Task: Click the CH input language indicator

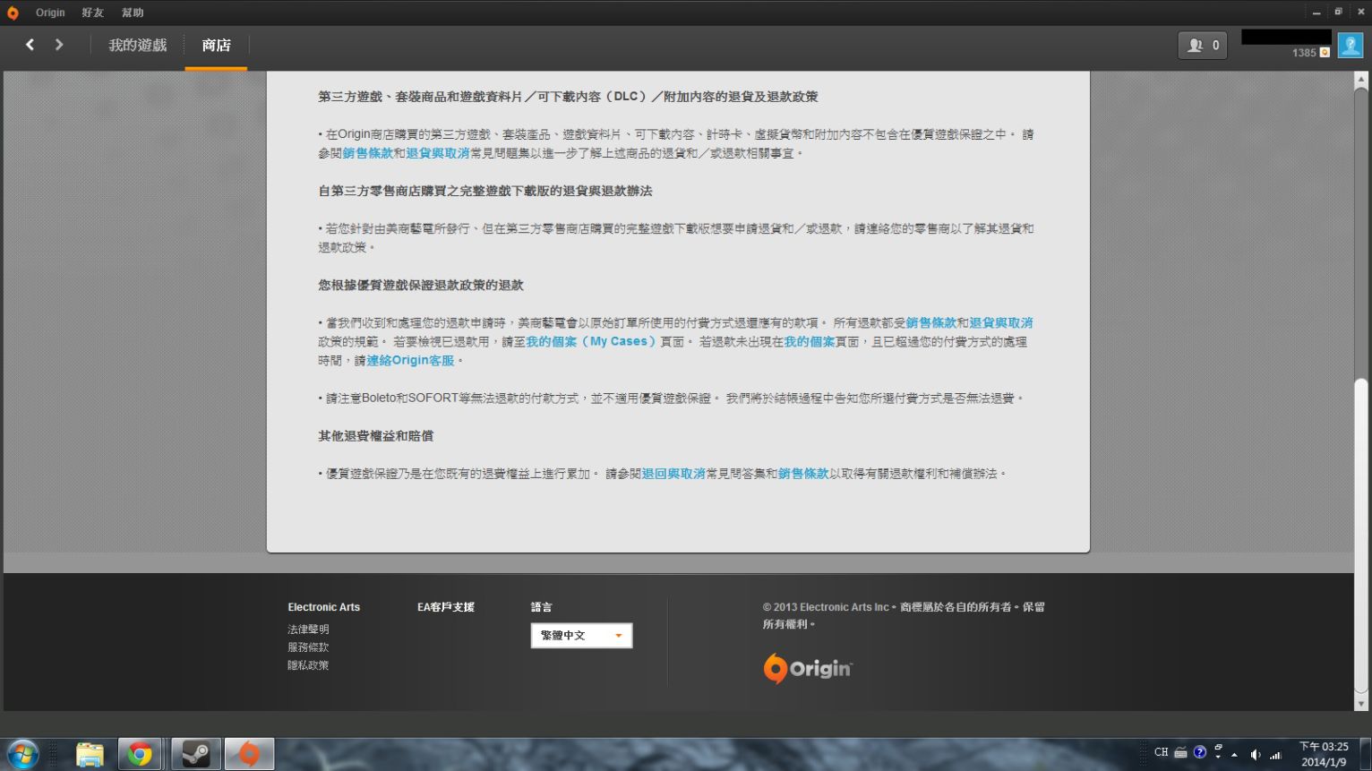Action: 1161,752
